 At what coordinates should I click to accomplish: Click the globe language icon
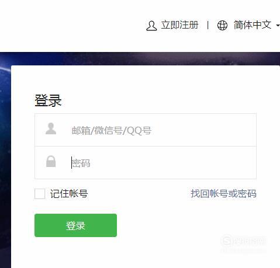(x=222, y=25)
